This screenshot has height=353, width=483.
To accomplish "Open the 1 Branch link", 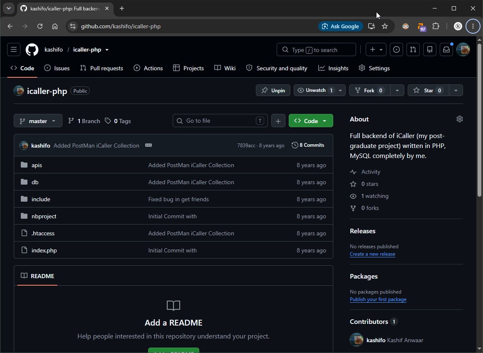I will (84, 121).
